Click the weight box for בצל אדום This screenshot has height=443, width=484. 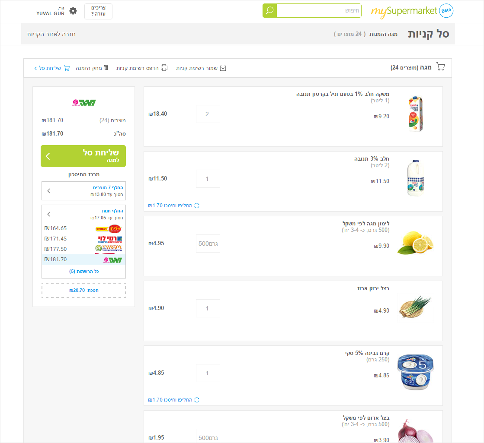[x=208, y=436]
